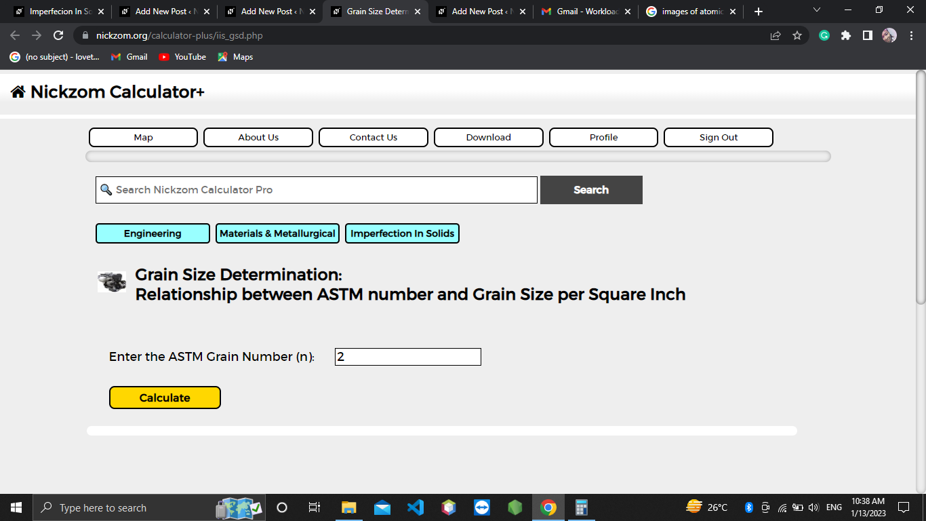Open the Map menu button
Image resolution: width=926 pixels, height=521 pixels.
point(143,137)
